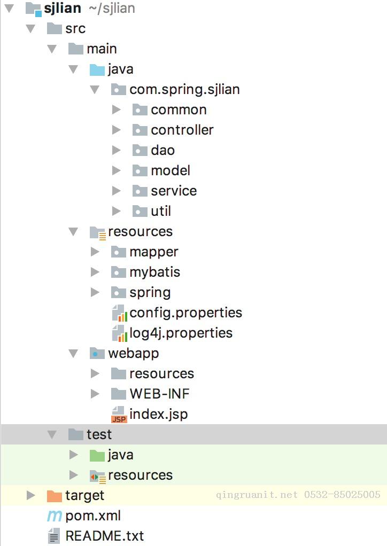This screenshot has height=546, width=387.
Task: Click the config.properties file icon
Action: pos(119,313)
